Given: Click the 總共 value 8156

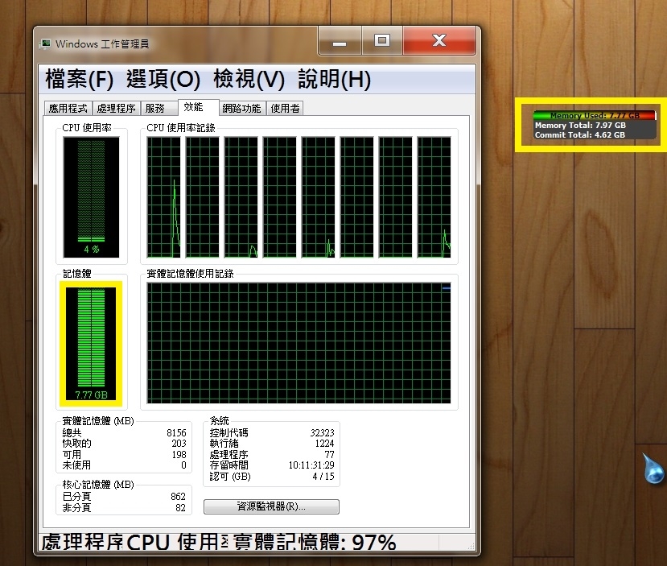Looking at the screenshot, I should 176,433.
